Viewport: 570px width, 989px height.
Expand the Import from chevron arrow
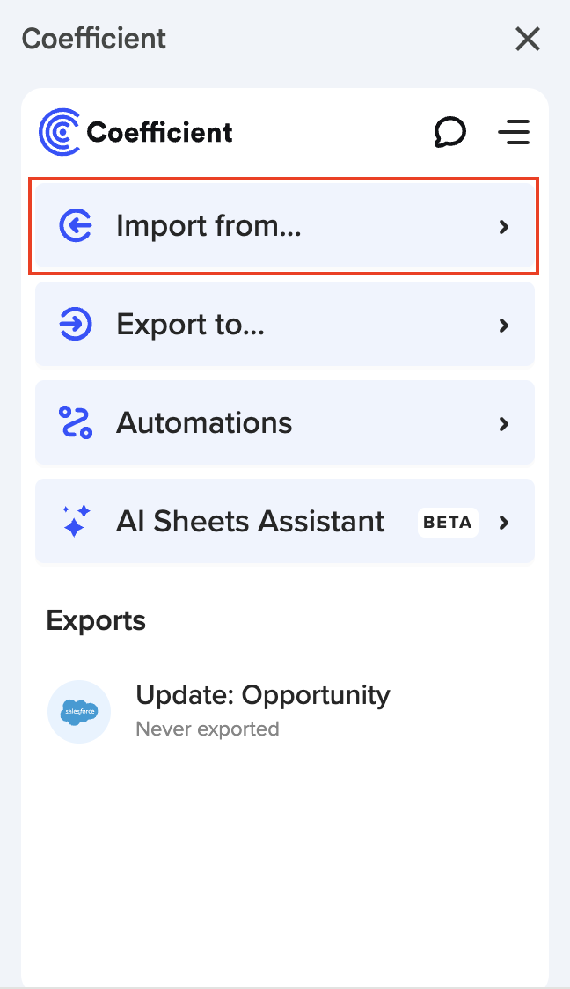(504, 227)
